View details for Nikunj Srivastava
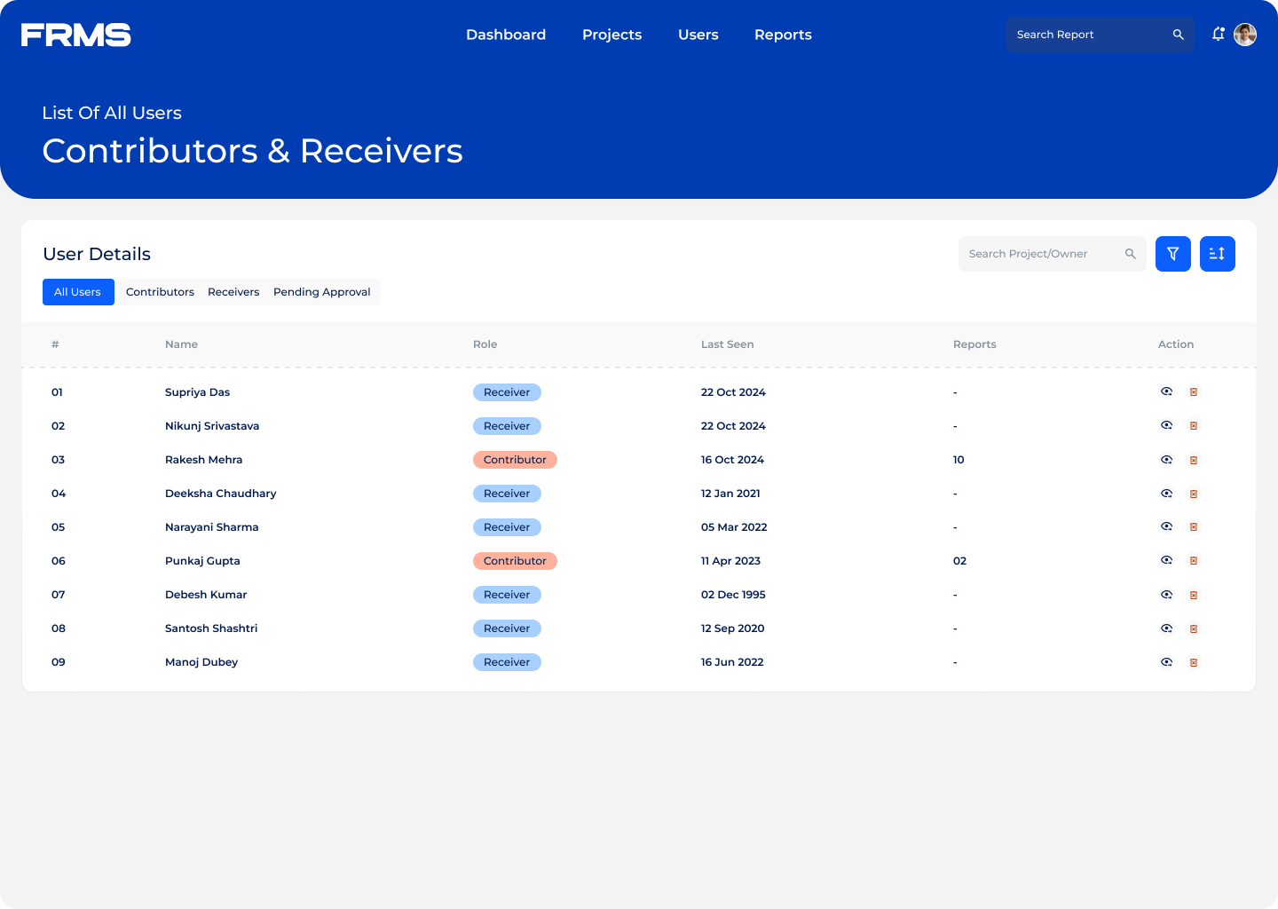Screen dimensions: 1278x909 point(1166,426)
